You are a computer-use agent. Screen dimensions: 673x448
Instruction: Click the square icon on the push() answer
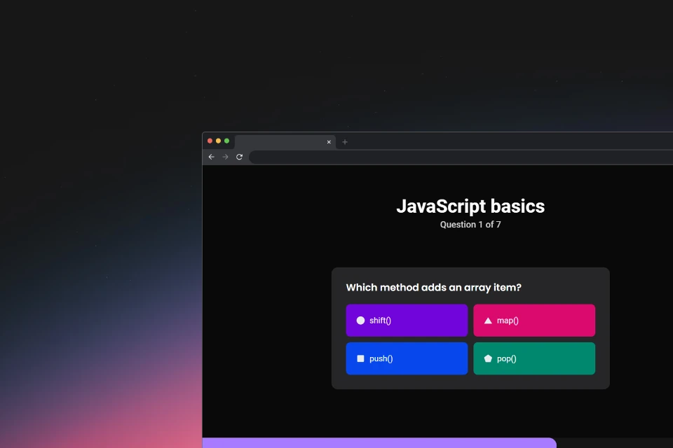pyautogui.click(x=360, y=358)
